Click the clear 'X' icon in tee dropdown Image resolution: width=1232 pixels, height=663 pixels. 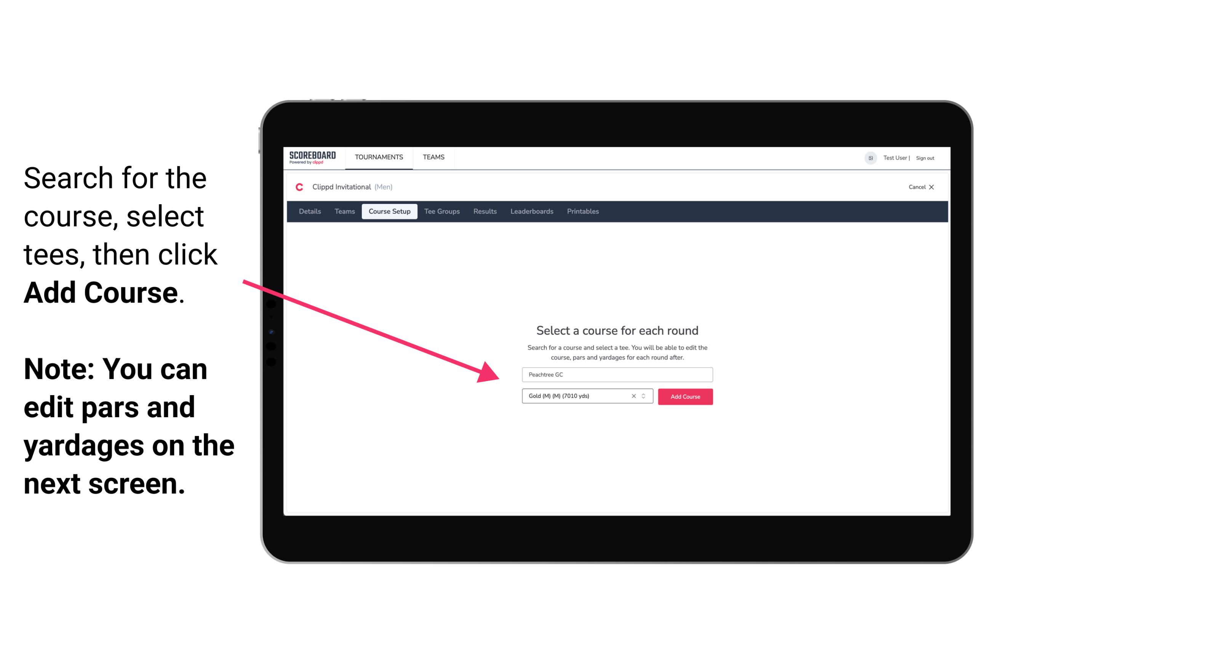(x=632, y=397)
